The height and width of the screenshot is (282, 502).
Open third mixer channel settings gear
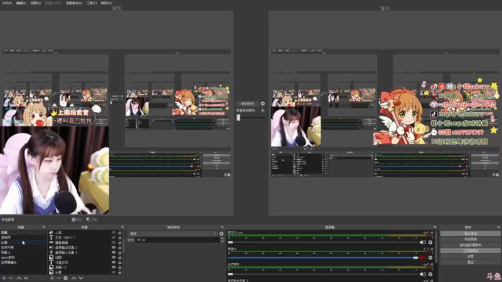(430, 274)
